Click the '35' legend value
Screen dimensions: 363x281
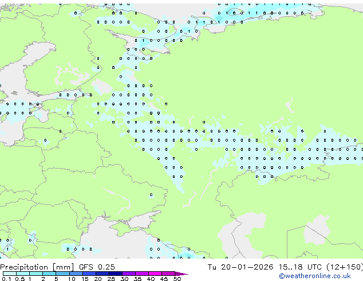(137, 279)
